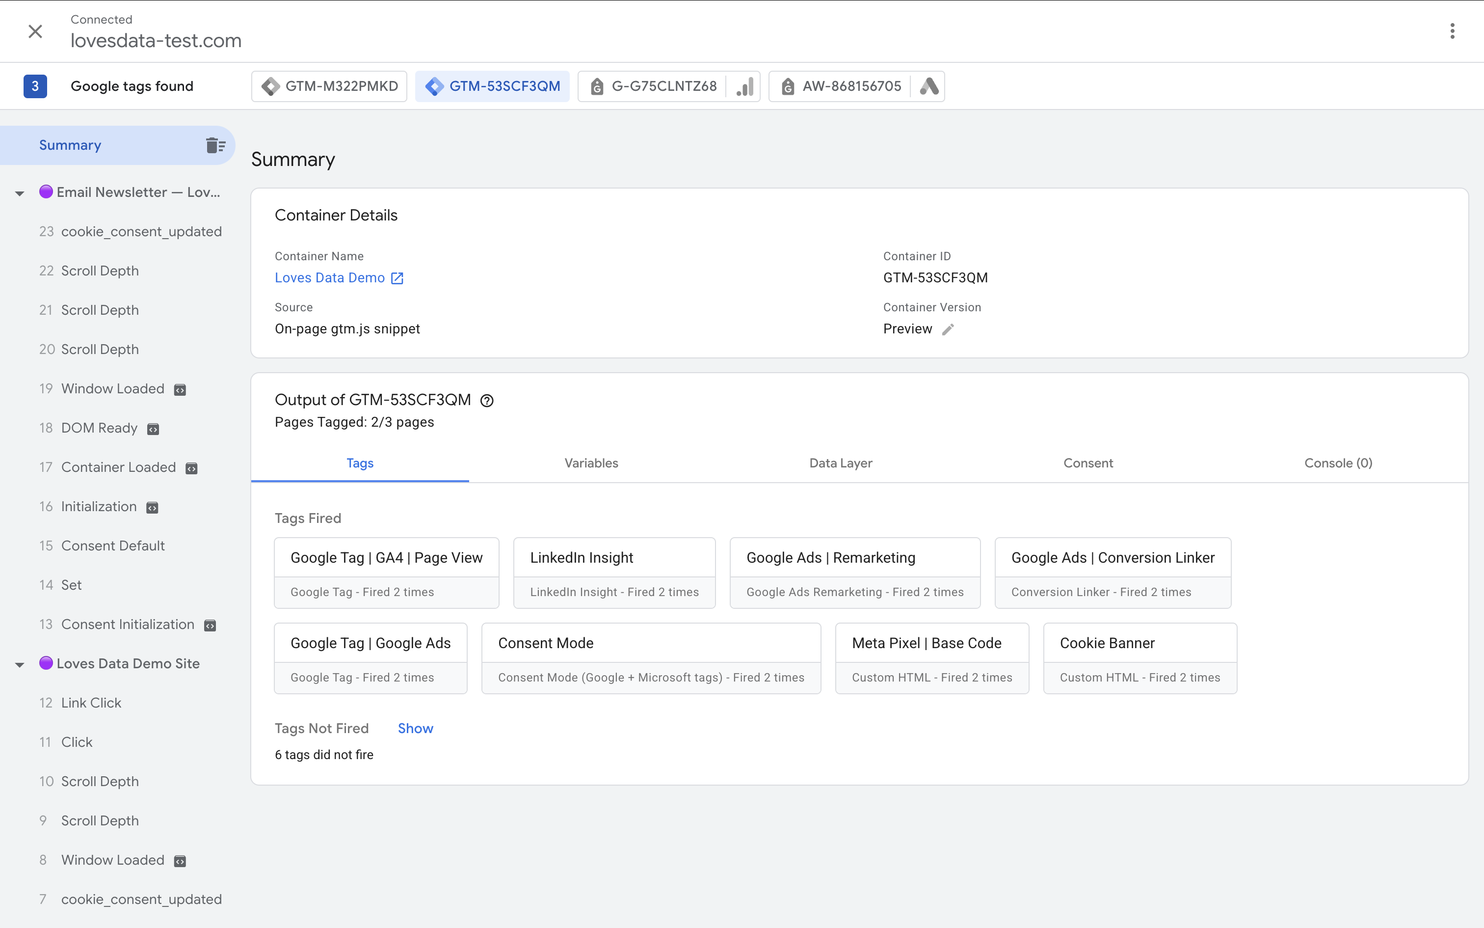Open the Google Ads | Conversion Linker card
The height and width of the screenshot is (928, 1484).
pos(1113,573)
